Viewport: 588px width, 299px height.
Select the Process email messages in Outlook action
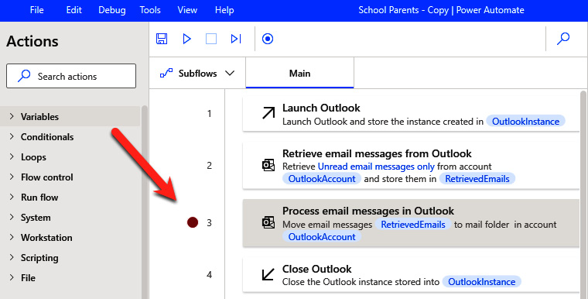[x=411, y=223]
